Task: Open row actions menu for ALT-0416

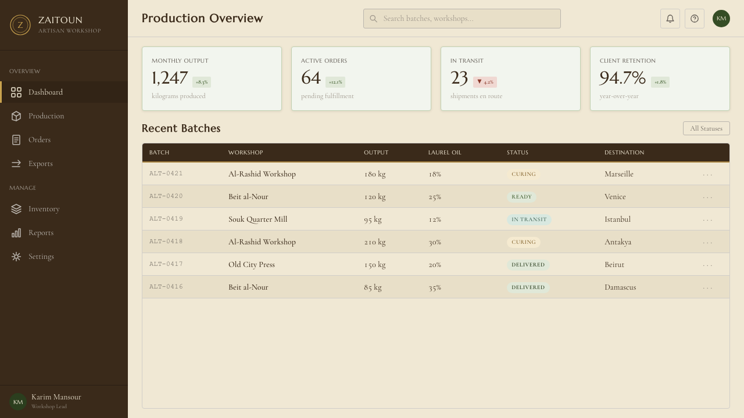Action: pos(707,287)
